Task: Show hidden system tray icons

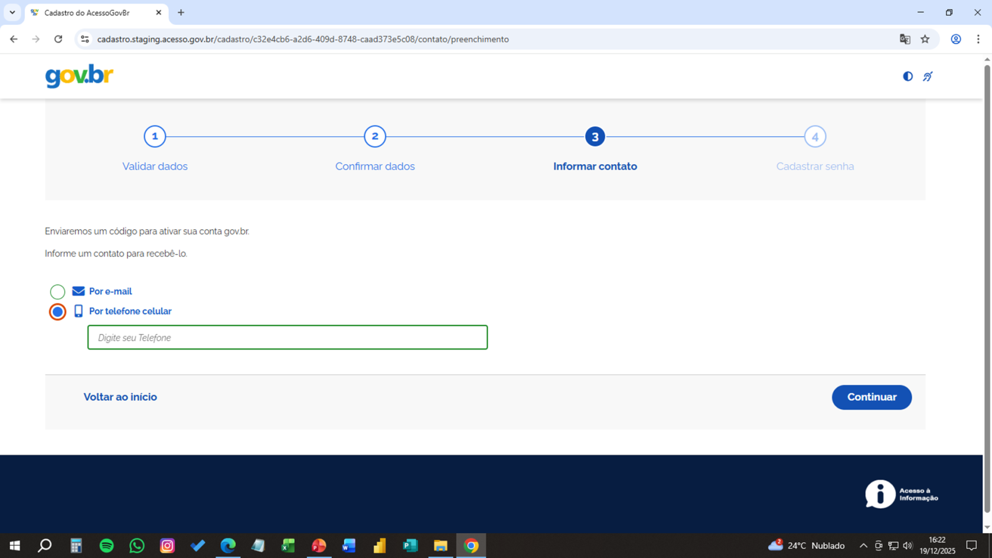Action: 863,546
